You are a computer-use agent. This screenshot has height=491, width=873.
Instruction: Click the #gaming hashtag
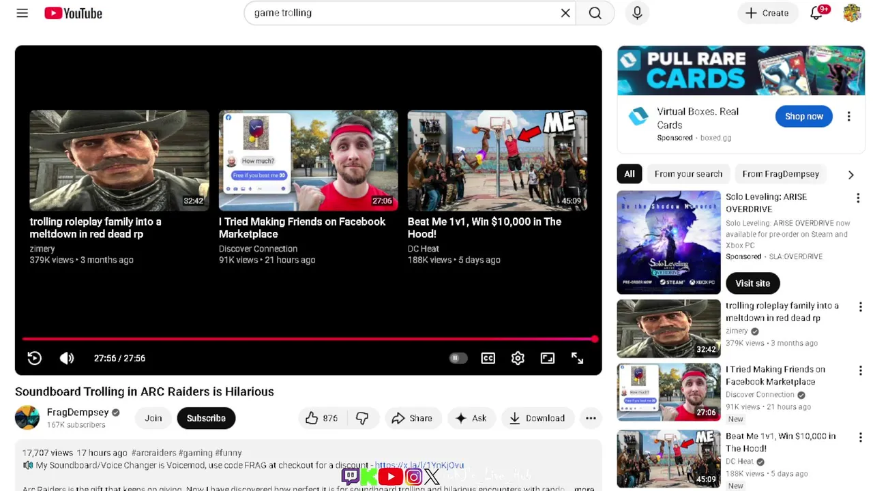[195, 453]
